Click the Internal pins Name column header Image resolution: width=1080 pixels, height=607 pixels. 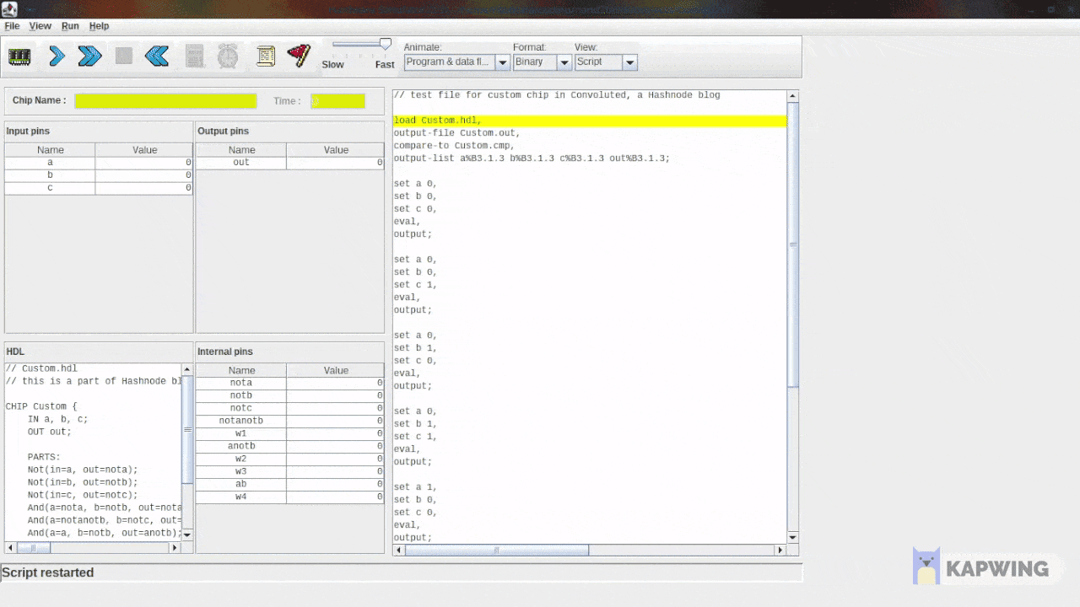coord(241,370)
